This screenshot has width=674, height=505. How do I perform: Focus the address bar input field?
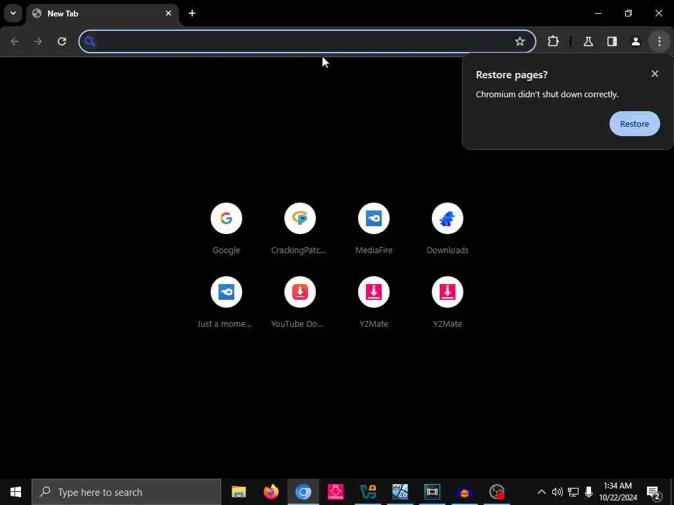[x=307, y=41]
